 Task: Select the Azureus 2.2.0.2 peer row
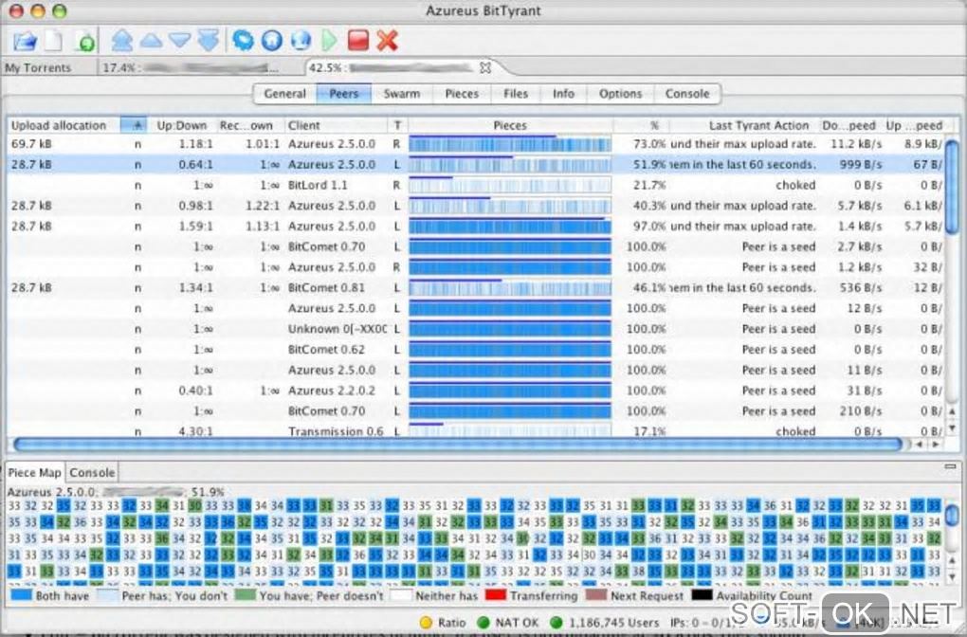point(476,391)
